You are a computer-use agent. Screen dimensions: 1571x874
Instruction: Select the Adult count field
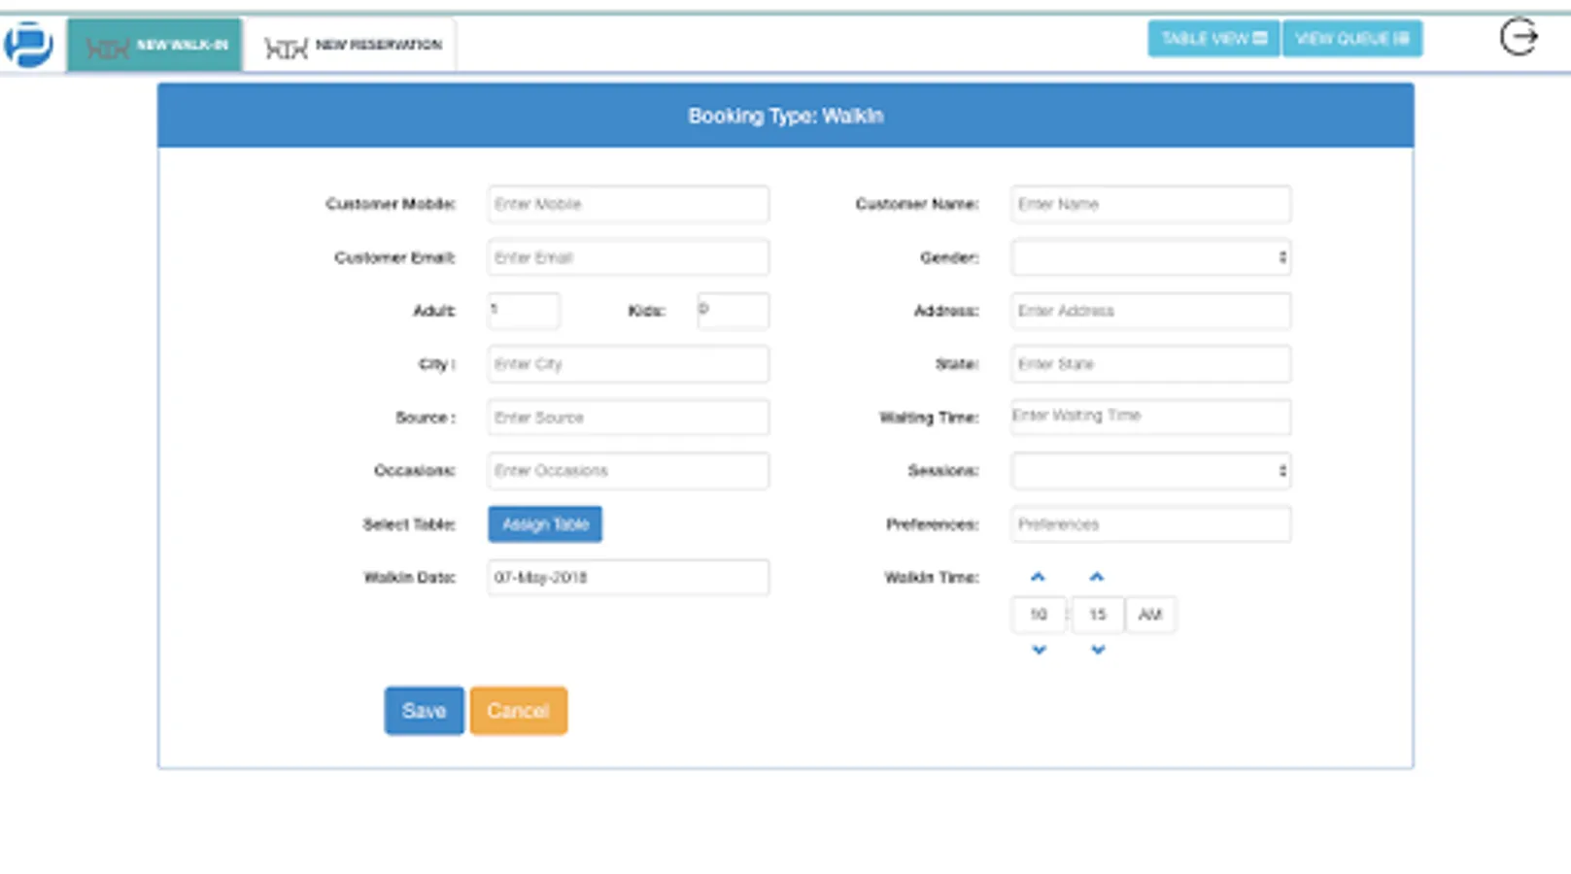(x=524, y=311)
